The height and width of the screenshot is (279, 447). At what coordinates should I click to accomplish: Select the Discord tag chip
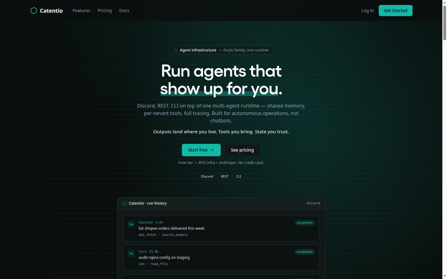point(207,176)
